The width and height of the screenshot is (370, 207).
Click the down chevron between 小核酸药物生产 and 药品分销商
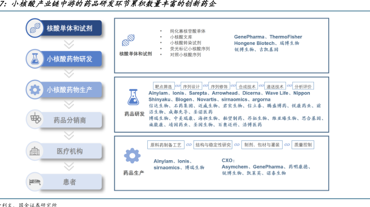pos(69,105)
